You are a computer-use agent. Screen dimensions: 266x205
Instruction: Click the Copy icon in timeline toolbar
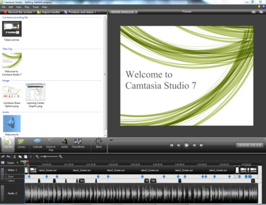[20, 157]
